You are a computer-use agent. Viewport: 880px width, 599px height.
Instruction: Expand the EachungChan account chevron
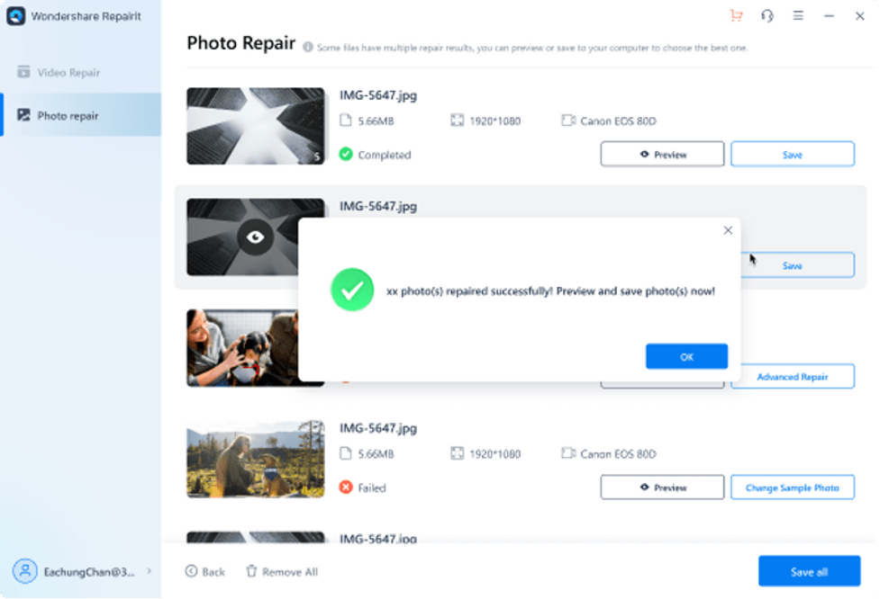(150, 571)
